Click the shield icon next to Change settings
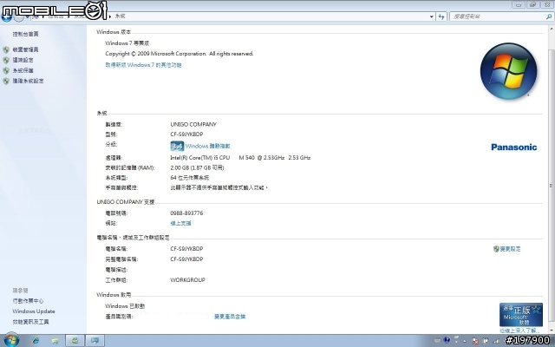This screenshot has width=555, height=347. tap(496, 249)
